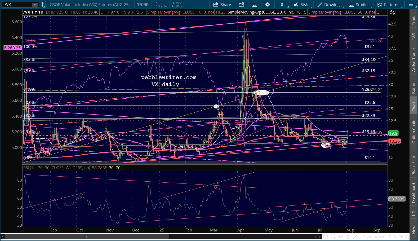Toggle the chart data-collapse arrows icon

coord(393,12)
